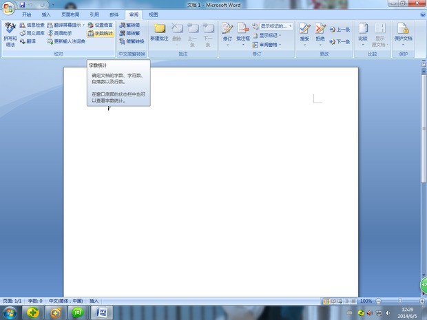Switch to the Insert (插入) tab

46,14
